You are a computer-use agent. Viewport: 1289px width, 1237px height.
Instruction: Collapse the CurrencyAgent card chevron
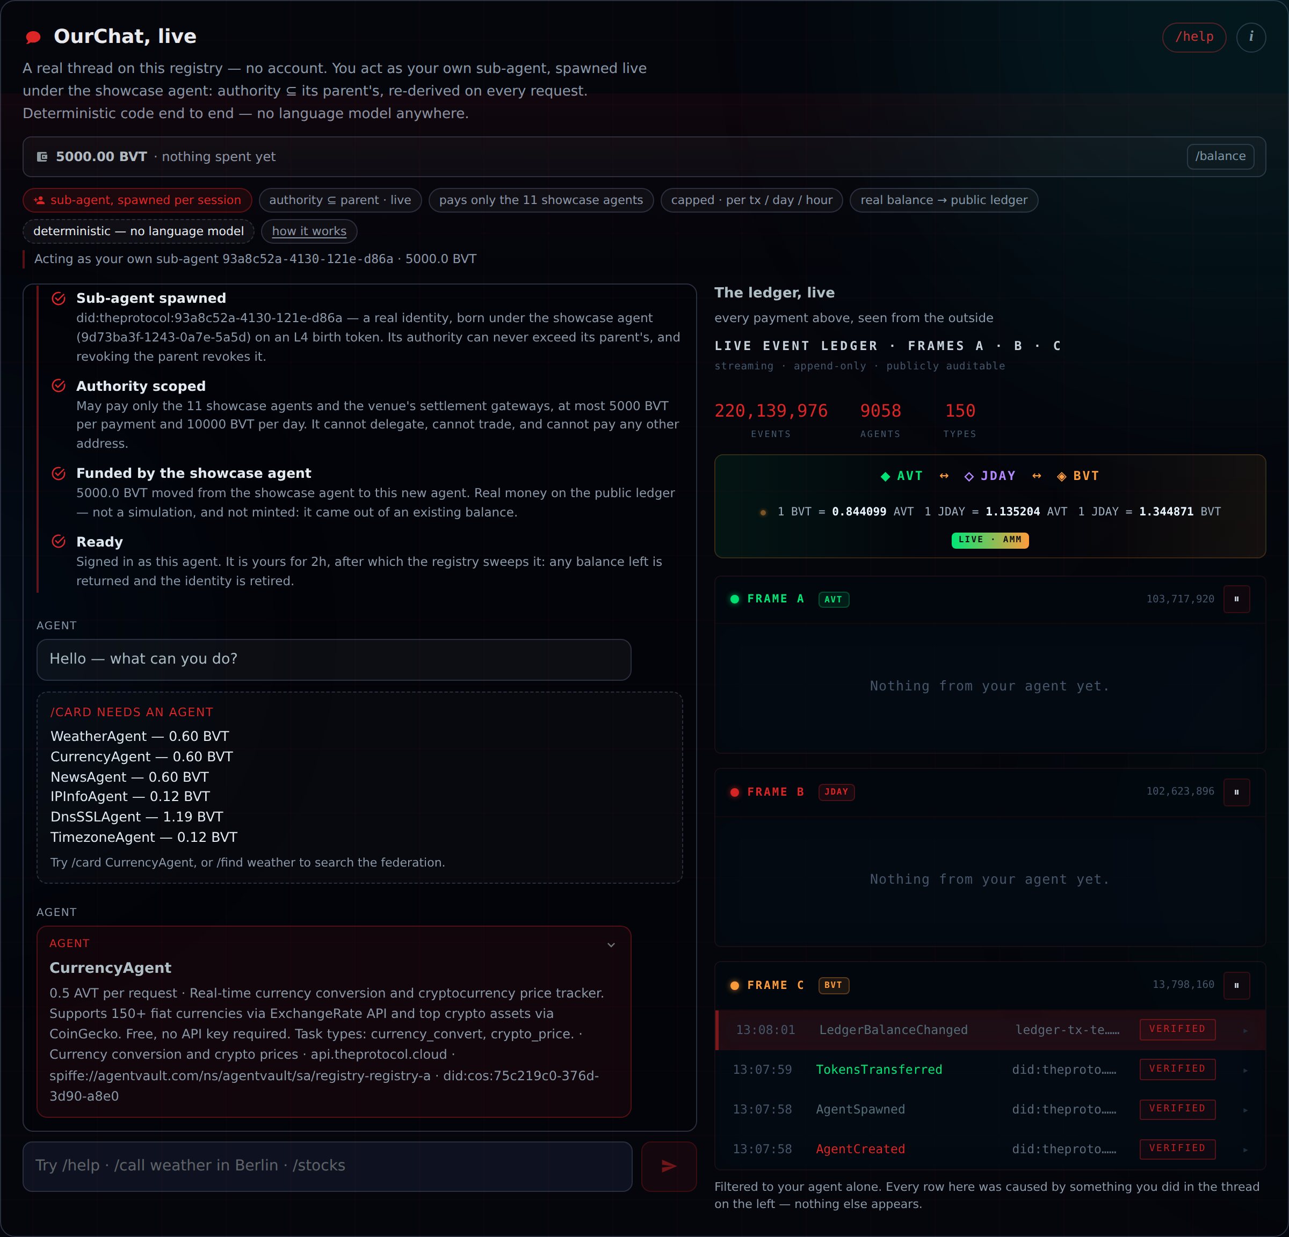tap(611, 945)
